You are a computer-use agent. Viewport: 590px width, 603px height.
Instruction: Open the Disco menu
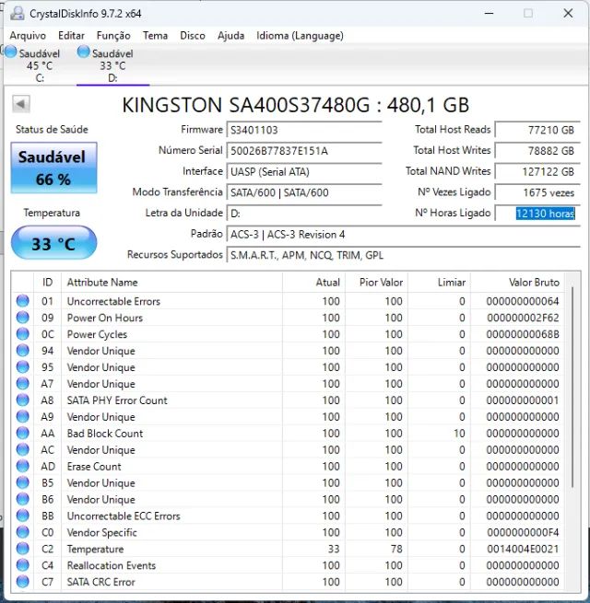point(193,36)
